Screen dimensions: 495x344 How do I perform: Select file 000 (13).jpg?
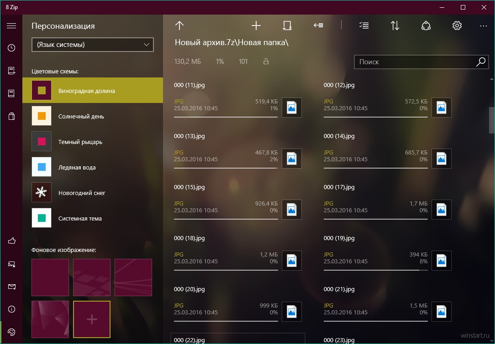238,152
